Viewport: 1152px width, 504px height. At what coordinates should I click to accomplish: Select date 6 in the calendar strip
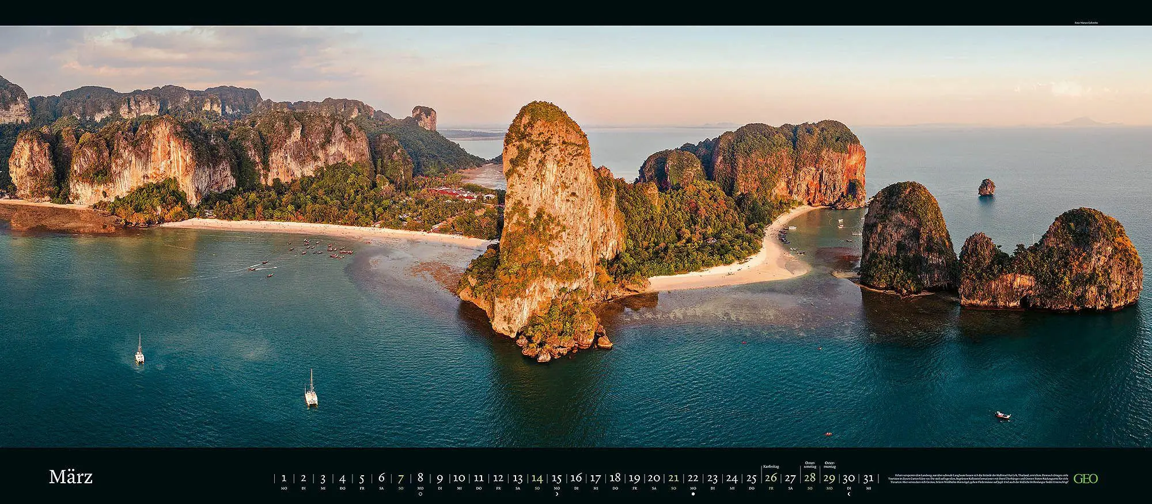coord(381,478)
